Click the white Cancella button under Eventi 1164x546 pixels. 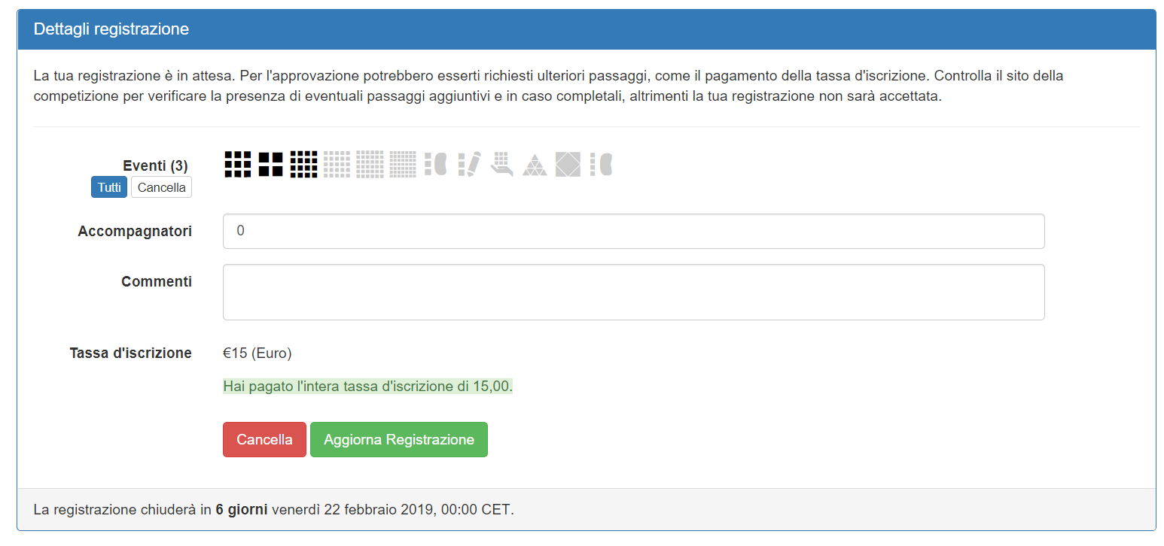tap(162, 187)
